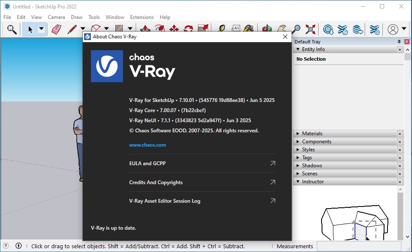Select the Rotate tool
The width and height of the screenshot is (412, 252).
pos(188,28)
